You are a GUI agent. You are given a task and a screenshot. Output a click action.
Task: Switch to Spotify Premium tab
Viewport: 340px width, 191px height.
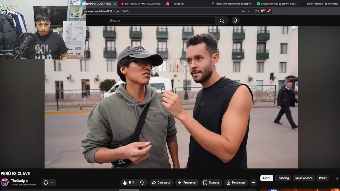coord(320,4)
